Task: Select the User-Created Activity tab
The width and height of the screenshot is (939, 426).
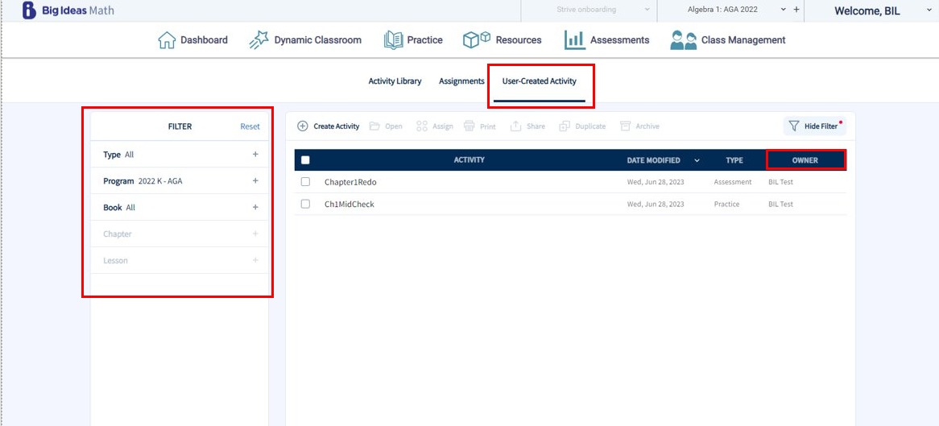Action: (539, 81)
